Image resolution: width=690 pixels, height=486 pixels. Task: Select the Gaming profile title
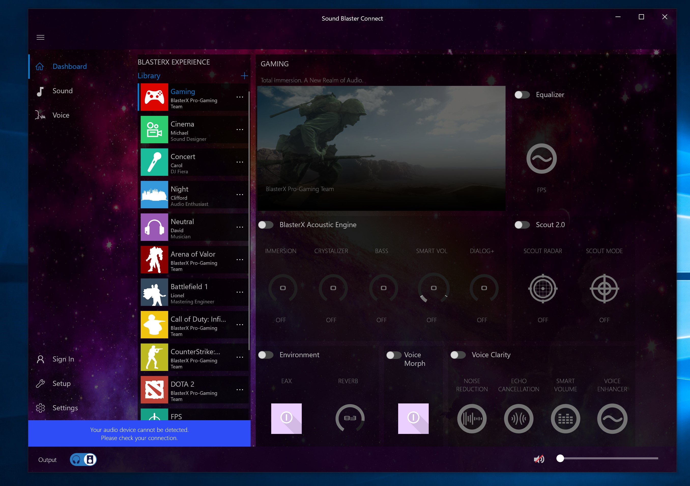[183, 91]
